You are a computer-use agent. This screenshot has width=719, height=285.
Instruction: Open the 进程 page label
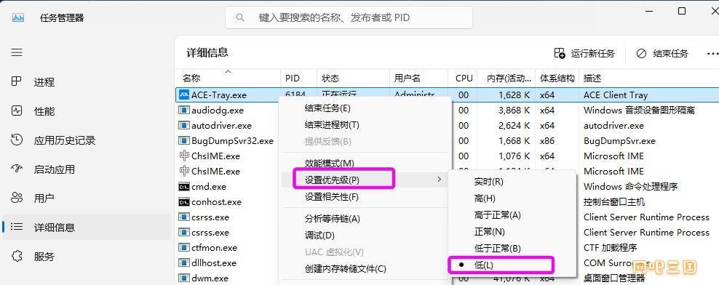point(44,82)
